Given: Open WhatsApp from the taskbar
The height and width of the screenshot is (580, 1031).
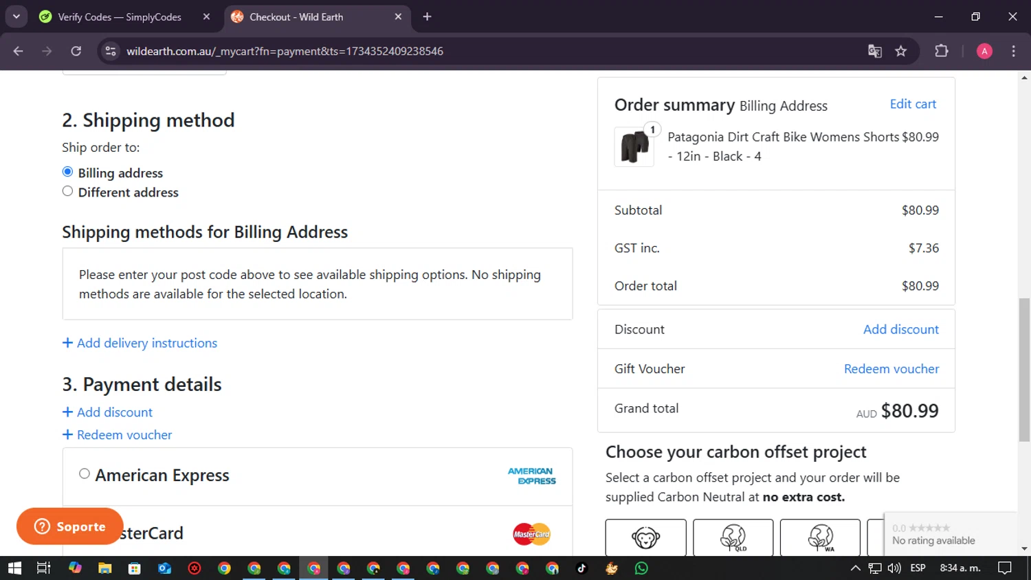Looking at the screenshot, I should [641, 568].
